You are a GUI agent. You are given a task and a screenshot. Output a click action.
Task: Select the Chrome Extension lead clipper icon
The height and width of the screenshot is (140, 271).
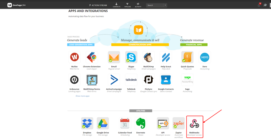pyautogui.click(x=92, y=57)
